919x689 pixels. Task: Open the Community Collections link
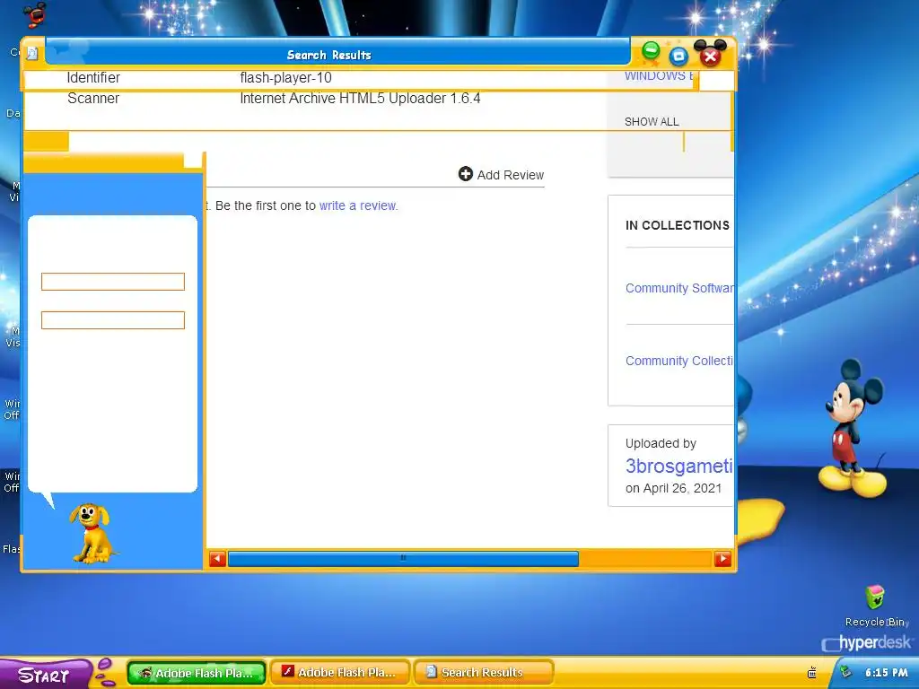coord(679,361)
